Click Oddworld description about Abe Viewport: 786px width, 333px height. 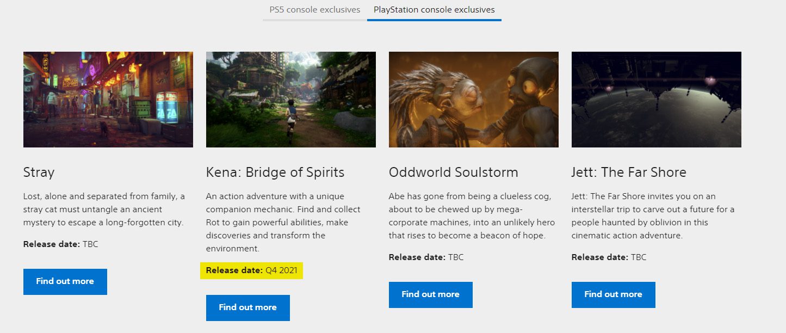pyautogui.click(x=472, y=216)
